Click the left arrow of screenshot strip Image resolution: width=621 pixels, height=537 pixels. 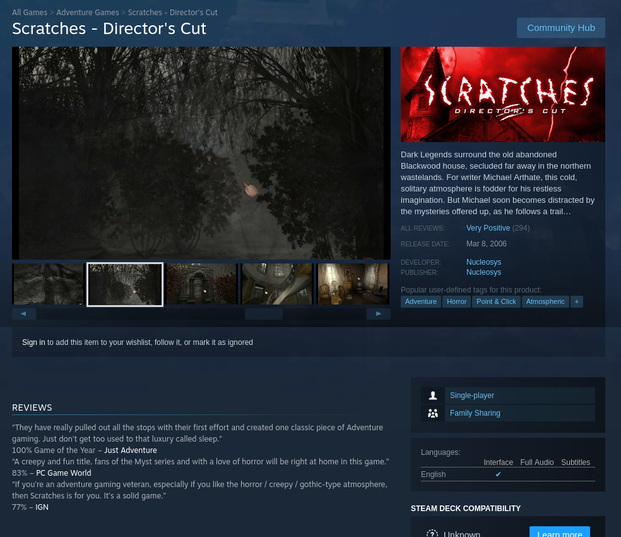24,314
